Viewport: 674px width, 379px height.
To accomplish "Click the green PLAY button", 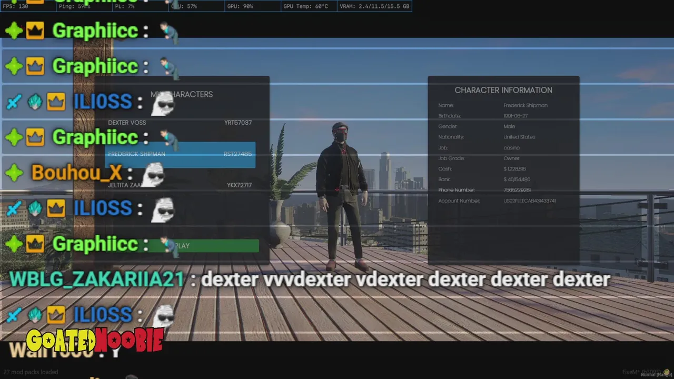I will click(182, 246).
